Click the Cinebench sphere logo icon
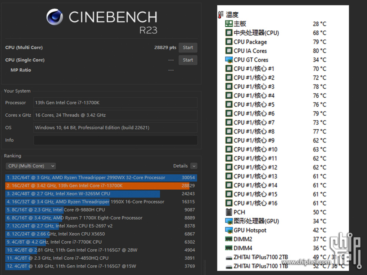This screenshot has width=367, height=275. (55, 17)
